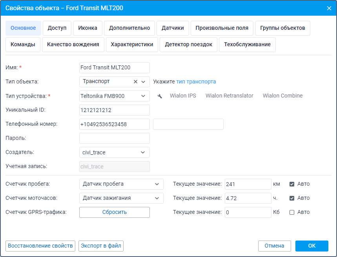Open the Создатель dropdown

pos(143,152)
